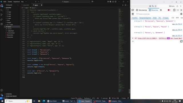Toggle the Инфо console filter
The image size is (183, 103).
155,18
